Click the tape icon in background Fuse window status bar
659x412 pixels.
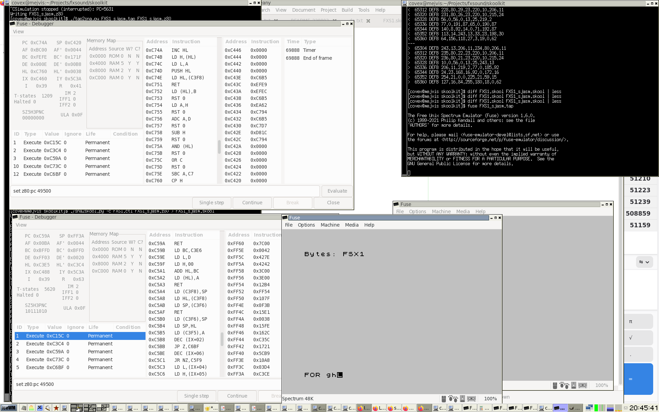582,385
